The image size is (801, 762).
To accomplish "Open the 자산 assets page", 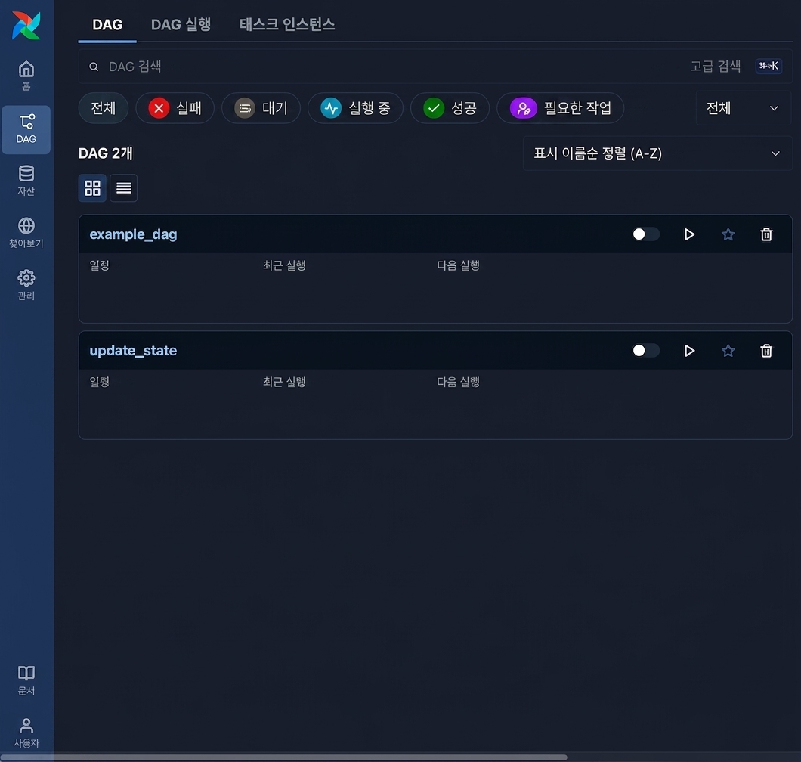I will coord(26,181).
